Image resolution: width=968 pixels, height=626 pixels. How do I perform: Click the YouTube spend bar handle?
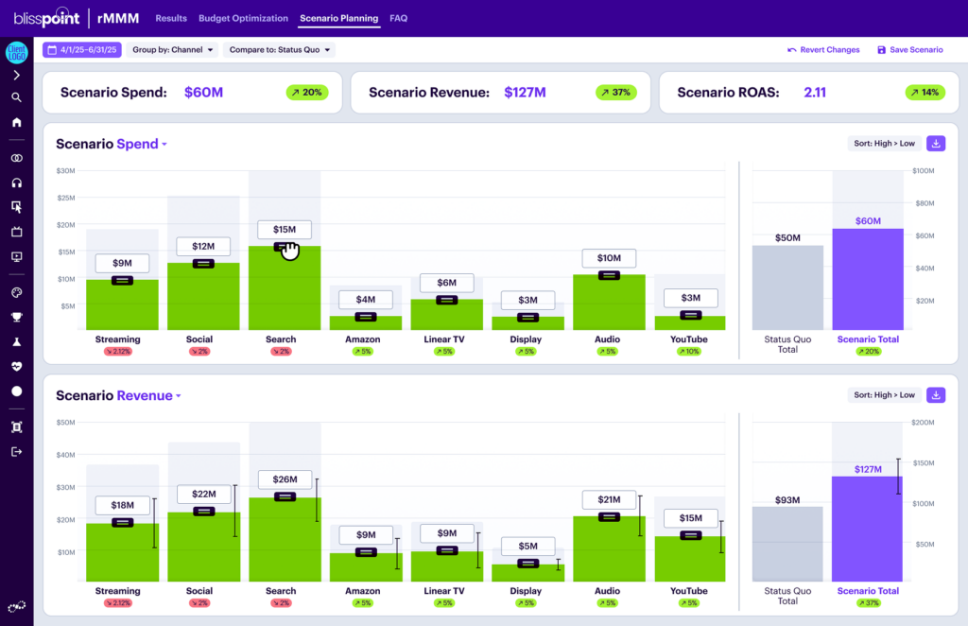(691, 316)
